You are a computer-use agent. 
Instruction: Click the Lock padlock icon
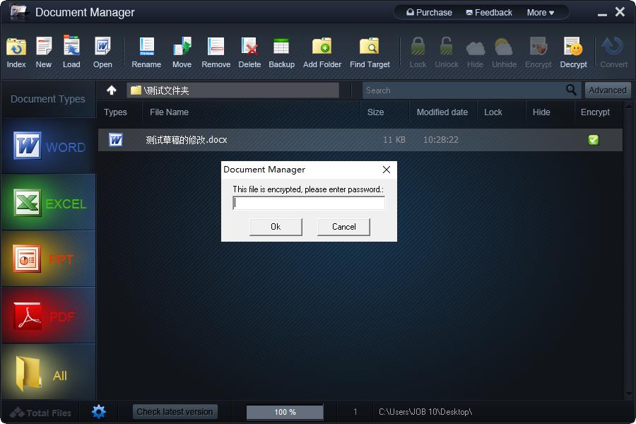tap(418, 46)
